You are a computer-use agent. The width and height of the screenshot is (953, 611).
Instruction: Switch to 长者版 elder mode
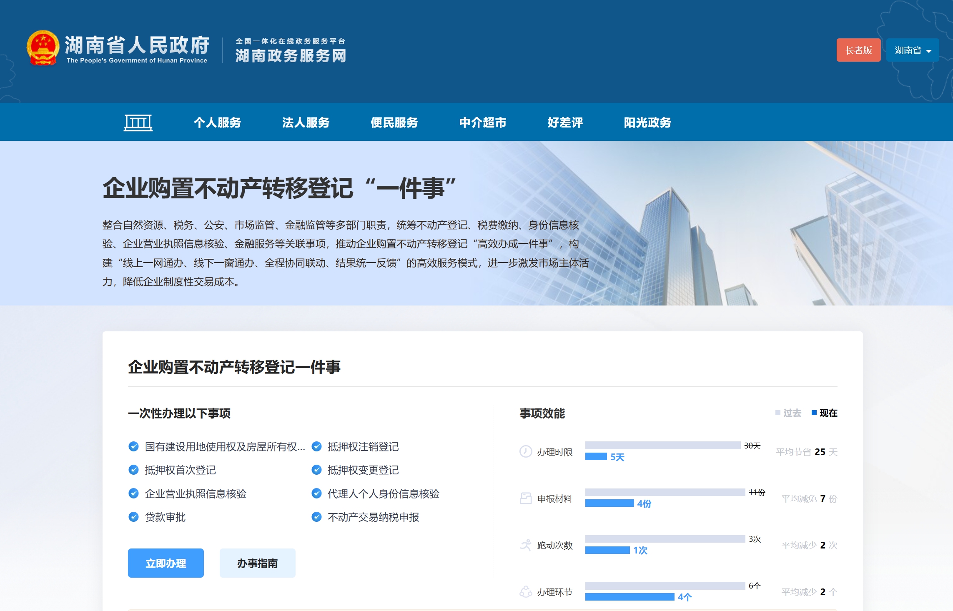[x=858, y=50]
